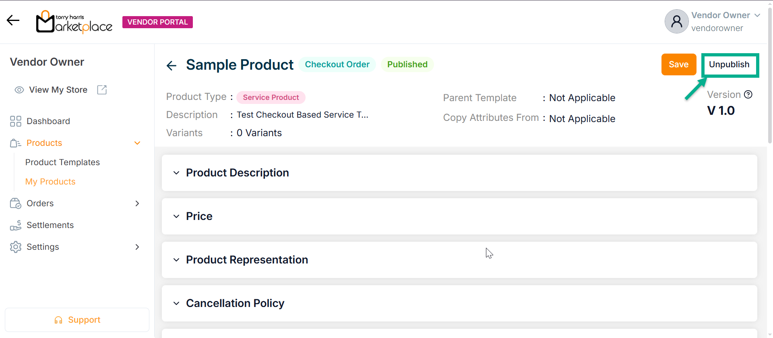Viewport: 773px width, 338px height.
Task: Open the Vendor Owner account dropdown
Action: [x=757, y=15]
